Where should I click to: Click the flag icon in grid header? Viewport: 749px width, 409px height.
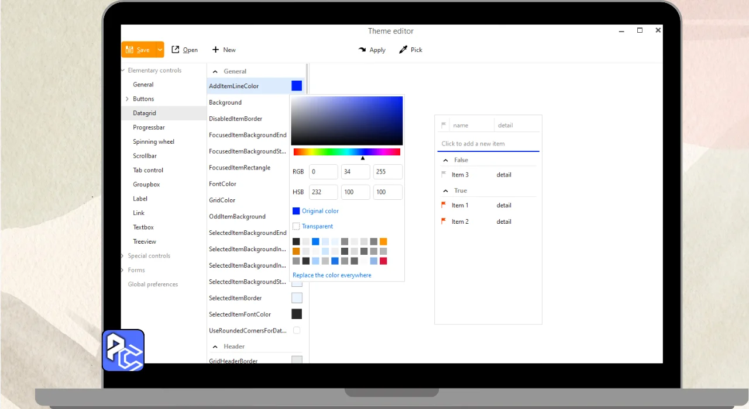pyautogui.click(x=444, y=125)
